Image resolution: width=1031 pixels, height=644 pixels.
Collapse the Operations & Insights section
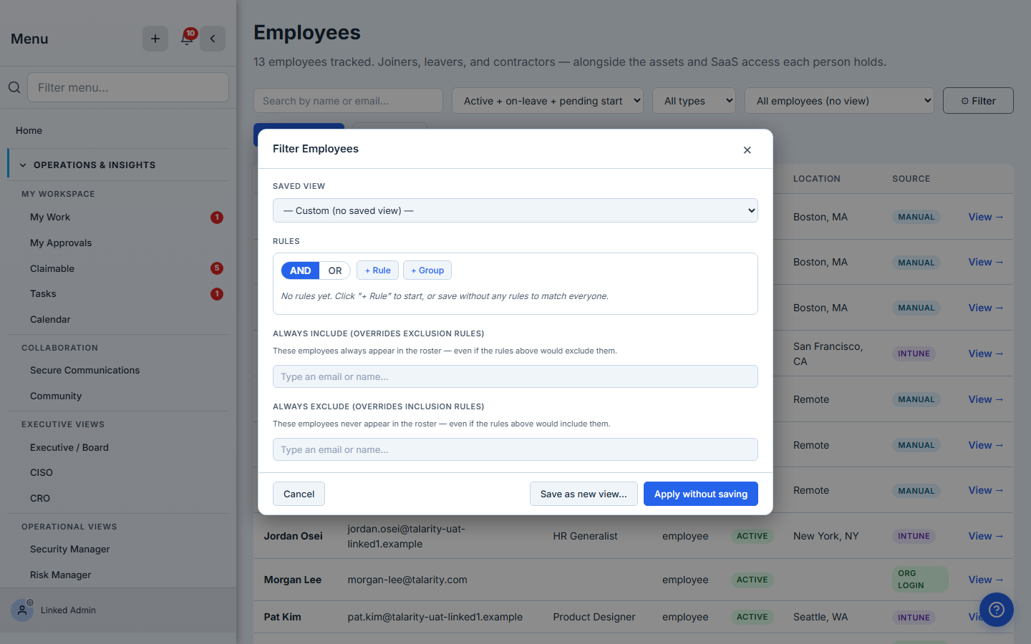point(118,165)
